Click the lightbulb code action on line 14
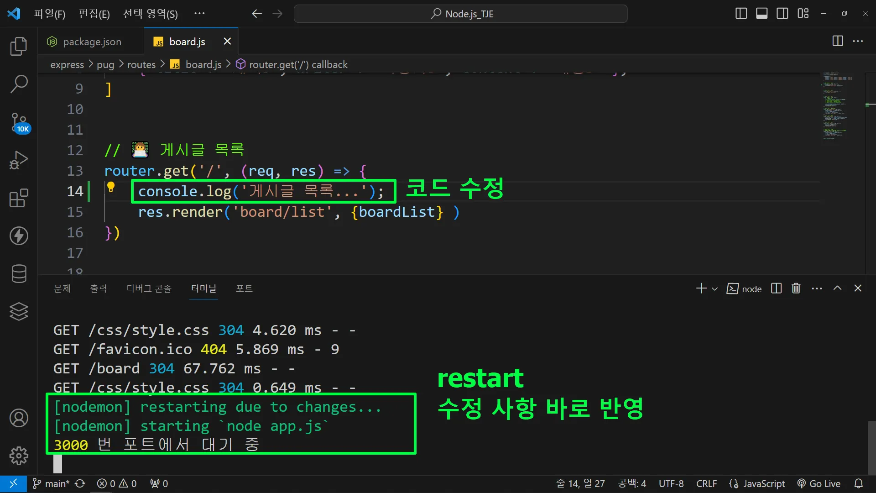The image size is (876, 493). click(111, 187)
